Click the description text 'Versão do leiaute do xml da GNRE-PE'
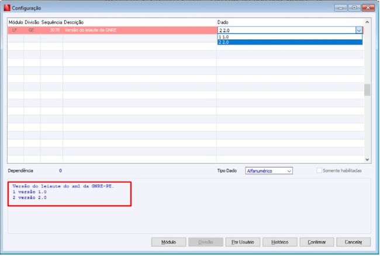380x256 pixels. click(x=63, y=186)
